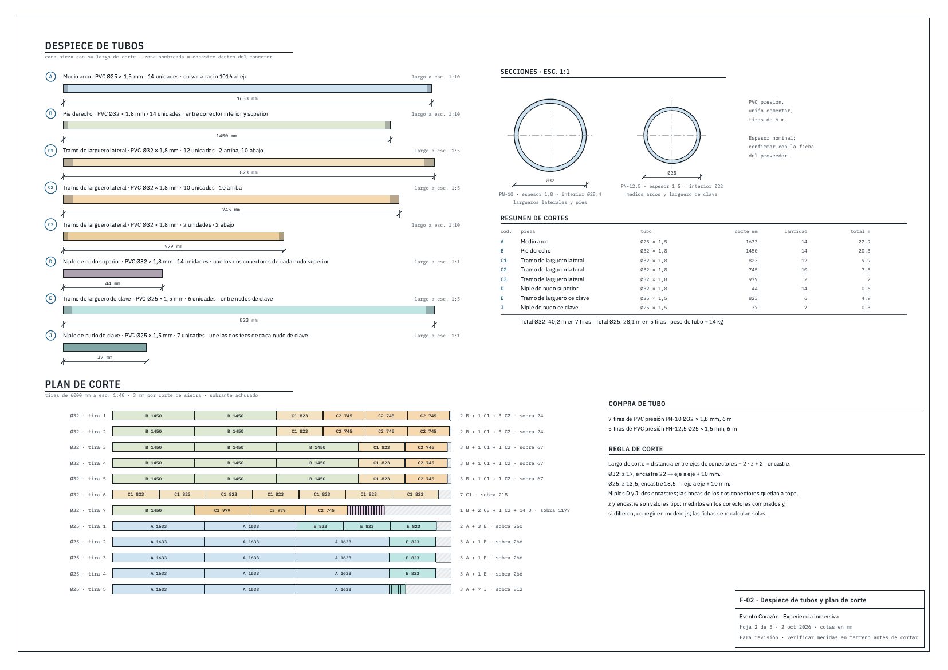Click the "total m" column header
The image size is (948, 670).
[860, 231]
